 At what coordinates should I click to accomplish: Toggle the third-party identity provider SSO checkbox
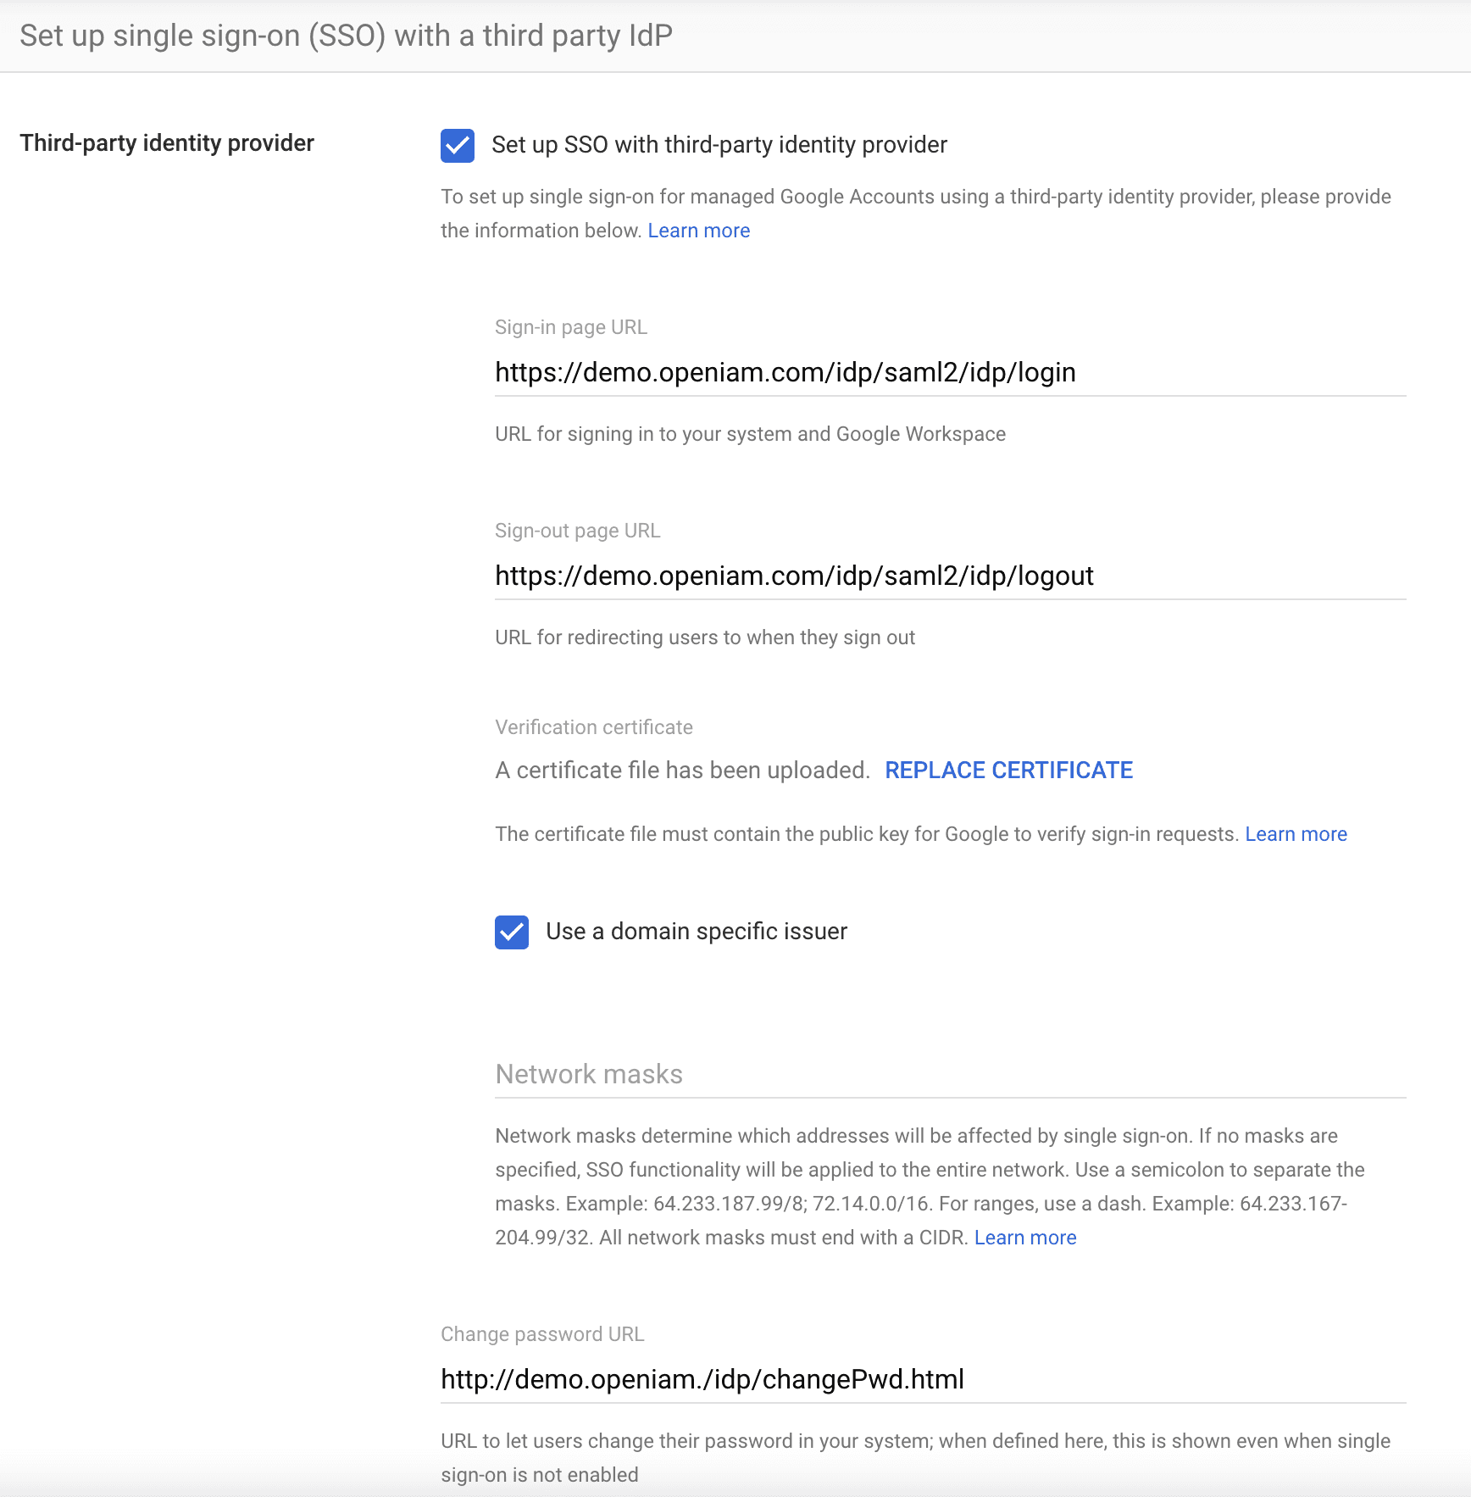click(x=458, y=146)
